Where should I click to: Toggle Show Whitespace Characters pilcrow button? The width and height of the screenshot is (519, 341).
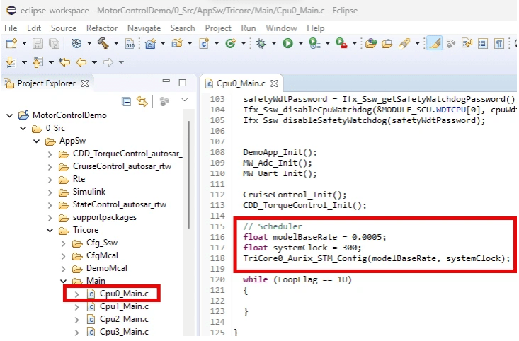tap(499, 44)
